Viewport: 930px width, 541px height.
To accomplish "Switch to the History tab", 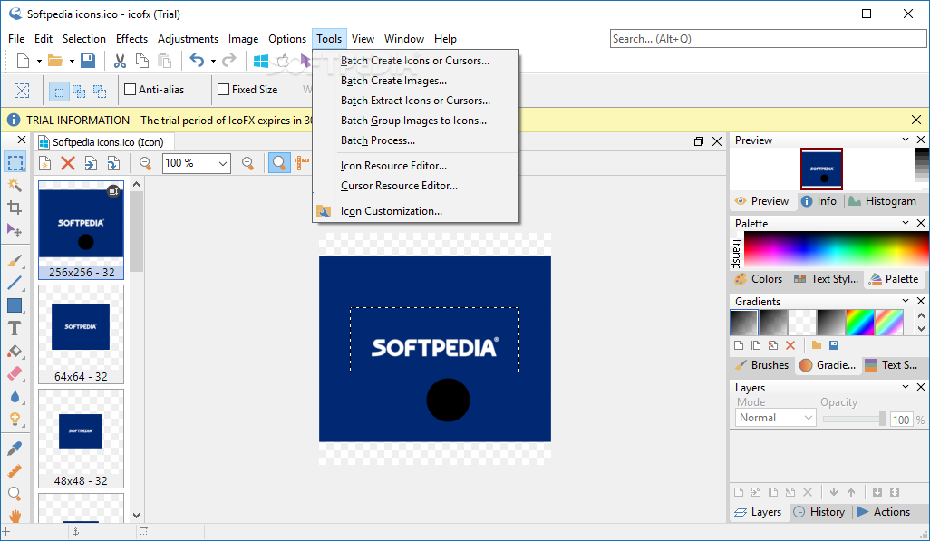I will [x=819, y=512].
